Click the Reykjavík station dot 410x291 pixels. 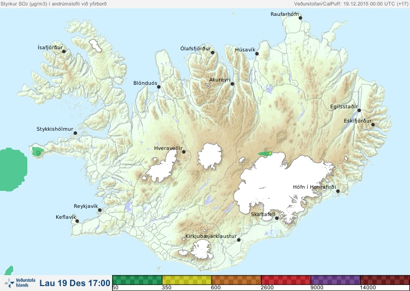point(99,210)
